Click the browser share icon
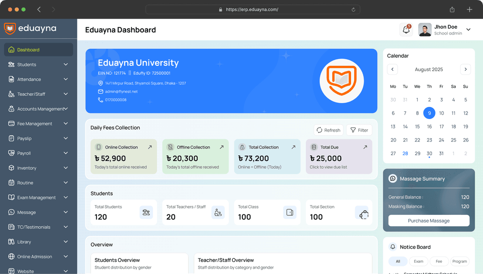Viewport: 483px width, 274px height. tap(452, 9)
